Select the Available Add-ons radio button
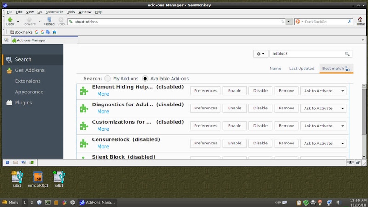The image size is (368, 207). pyautogui.click(x=145, y=78)
